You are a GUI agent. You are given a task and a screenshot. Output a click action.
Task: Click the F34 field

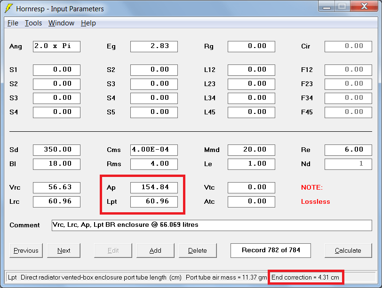[x=349, y=98]
